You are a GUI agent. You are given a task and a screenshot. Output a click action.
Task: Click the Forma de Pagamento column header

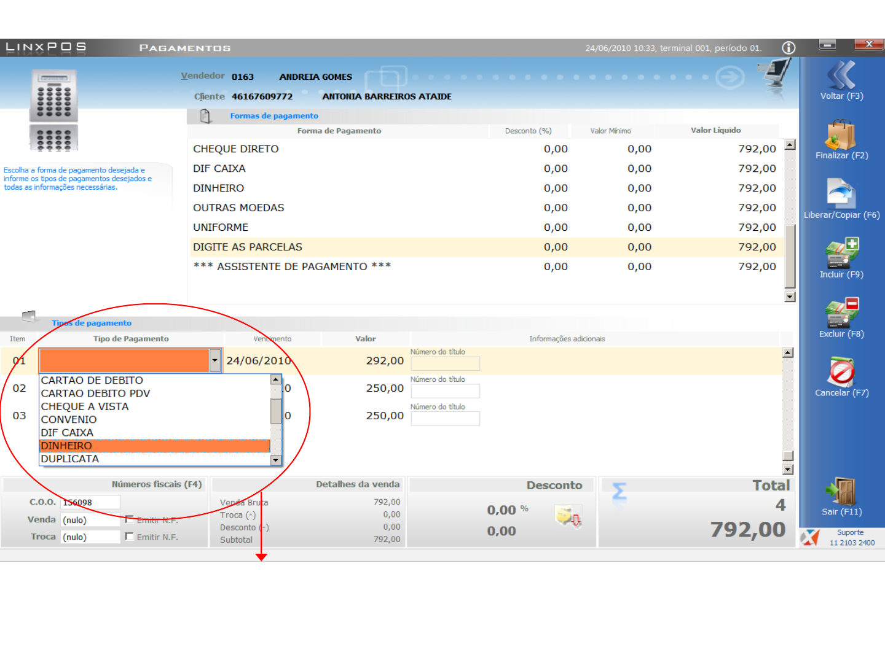coord(339,131)
